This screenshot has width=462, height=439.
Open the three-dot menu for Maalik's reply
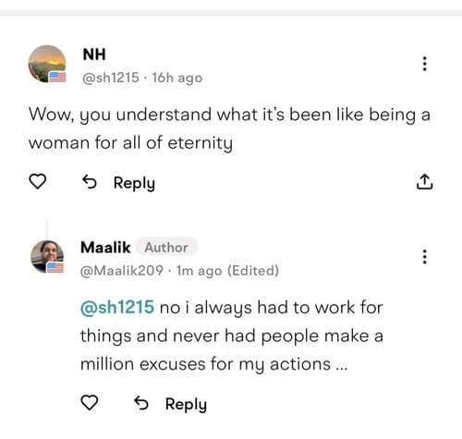(425, 257)
